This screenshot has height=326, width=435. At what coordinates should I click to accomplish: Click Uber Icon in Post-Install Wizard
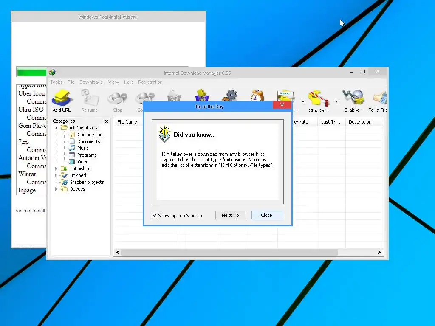pos(31,93)
